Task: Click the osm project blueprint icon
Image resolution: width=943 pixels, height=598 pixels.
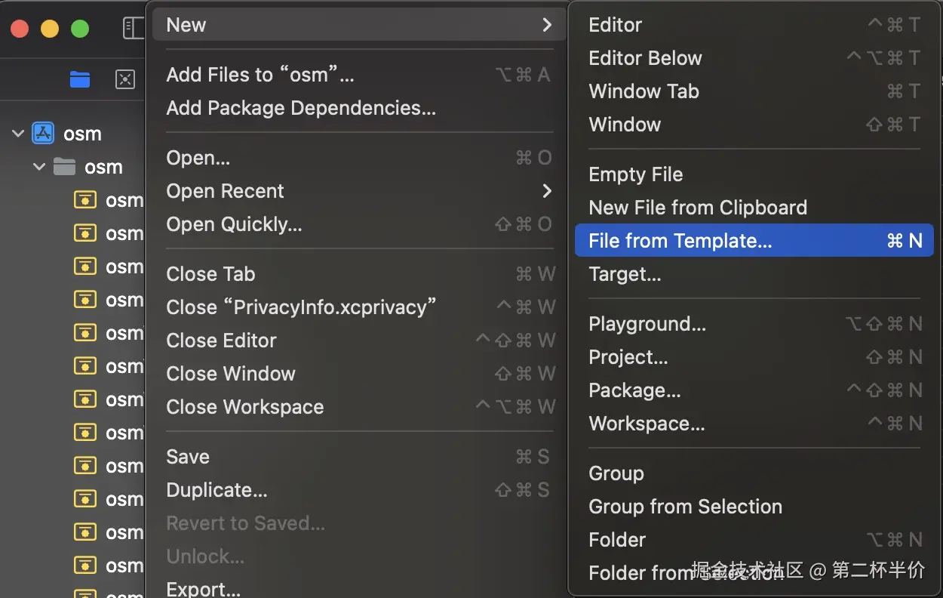Action: (43, 134)
